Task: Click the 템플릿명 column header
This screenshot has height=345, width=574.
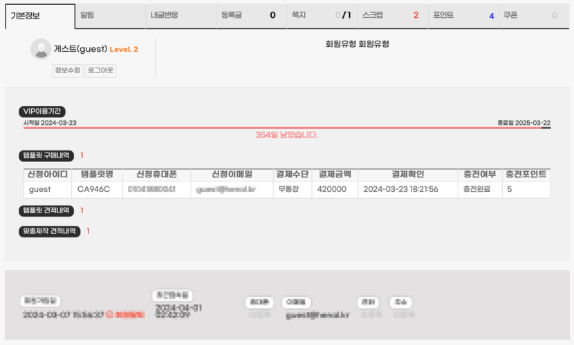Action: (97, 175)
